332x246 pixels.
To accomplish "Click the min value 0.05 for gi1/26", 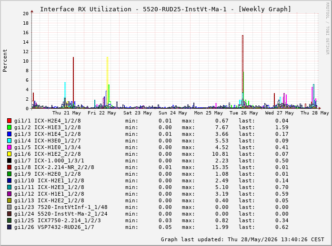I will pyautogui.click(x=165, y=227).
